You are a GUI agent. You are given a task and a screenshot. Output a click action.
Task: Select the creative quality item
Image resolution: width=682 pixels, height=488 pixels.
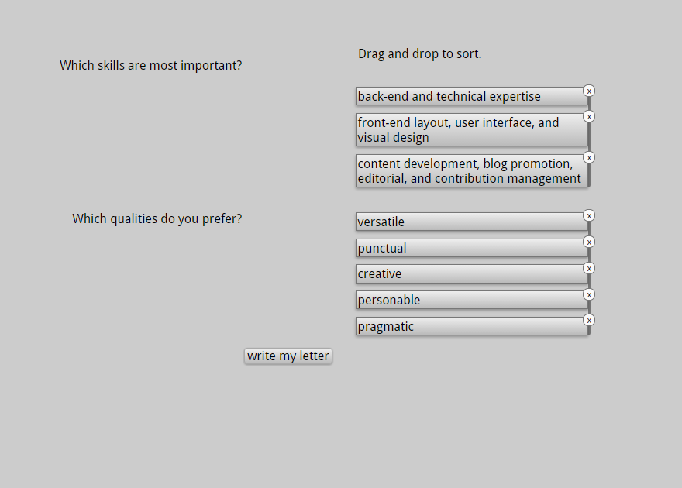coord(472,274)
